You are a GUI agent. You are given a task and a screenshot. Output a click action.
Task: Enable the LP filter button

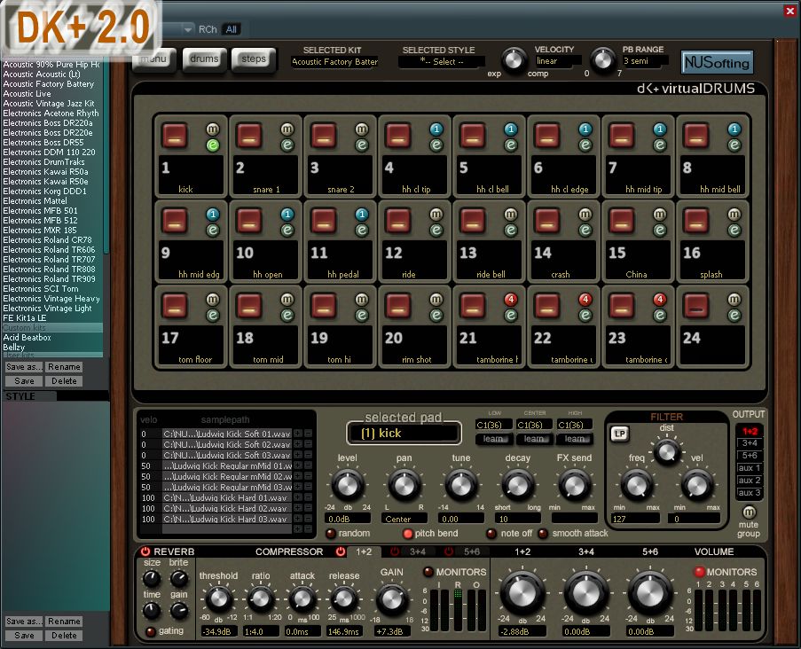pos(620,434)
